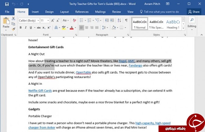The width and height of the screenshot is (205, 132).
Task: Click the Undo arrow icon
Action: [x=13, y=4]
